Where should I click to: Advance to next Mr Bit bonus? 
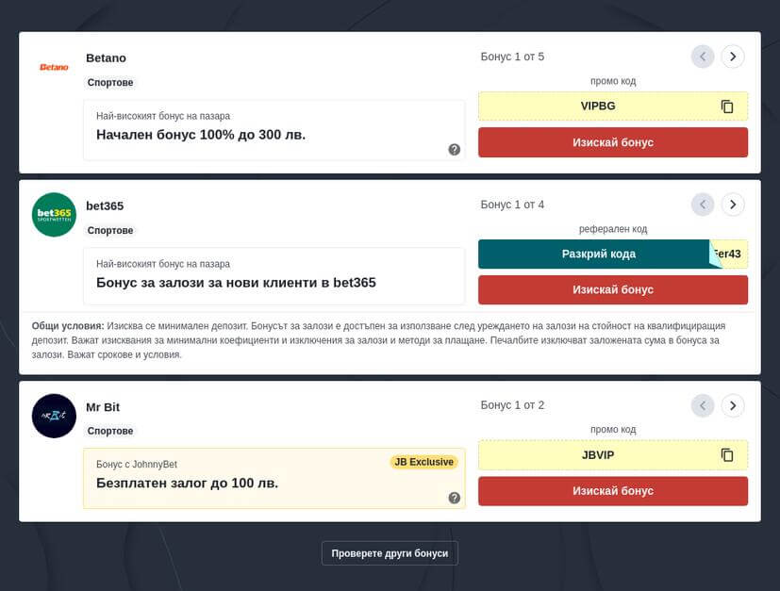click(x=733, y=405)
